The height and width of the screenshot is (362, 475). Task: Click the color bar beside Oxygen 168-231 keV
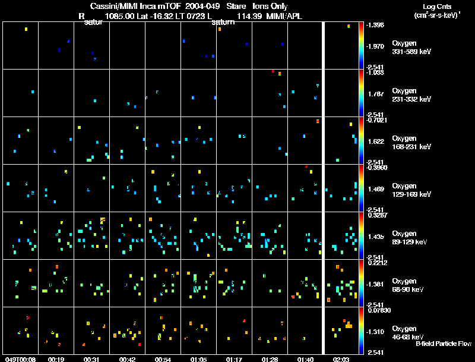point(361,141)
